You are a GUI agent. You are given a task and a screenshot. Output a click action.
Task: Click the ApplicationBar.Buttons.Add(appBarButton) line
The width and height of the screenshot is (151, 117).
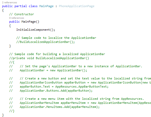pyautogui.click(x=56, y=91)
